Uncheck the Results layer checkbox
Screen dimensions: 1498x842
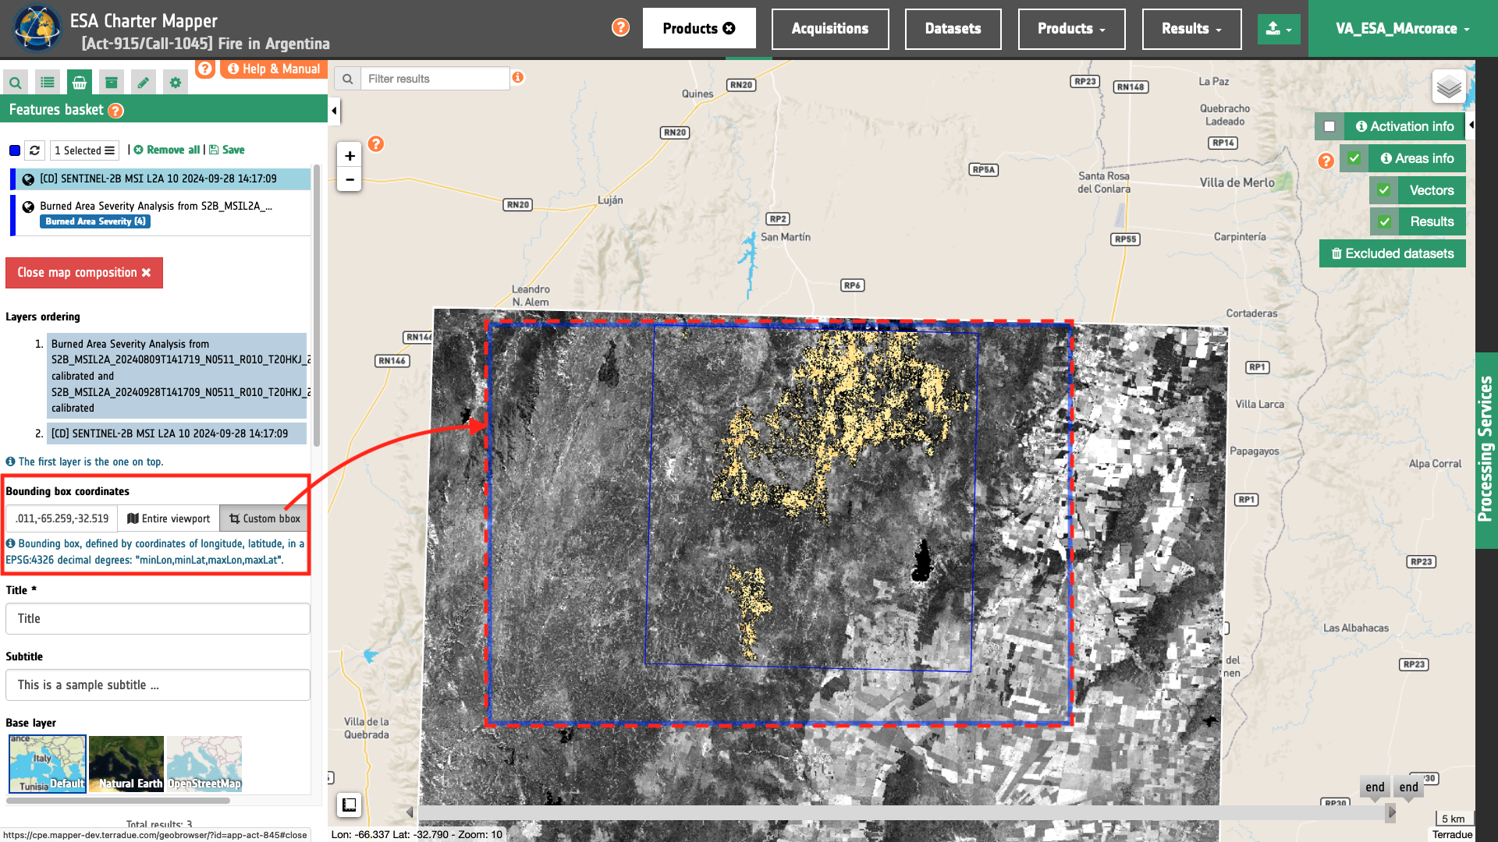(x=1384, y=222)
